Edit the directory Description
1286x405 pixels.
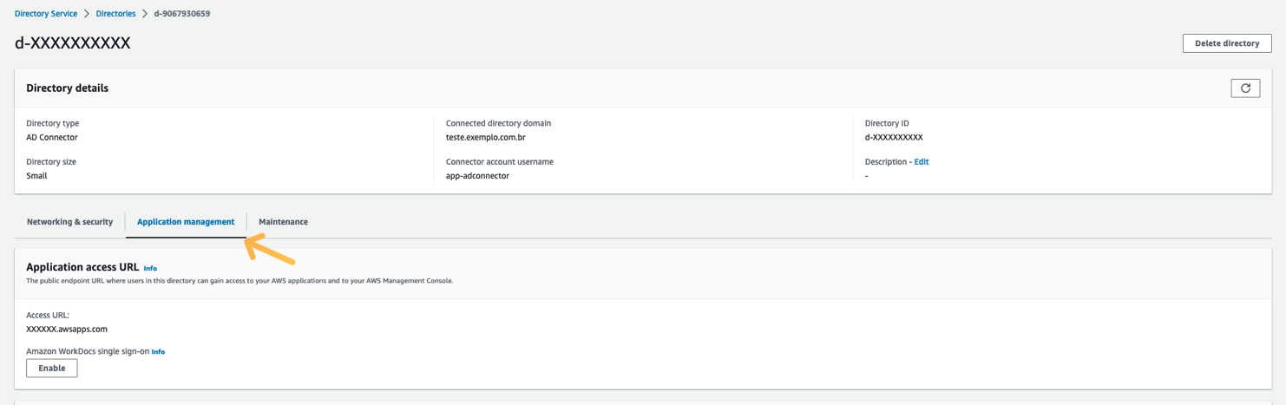[922, 162]
